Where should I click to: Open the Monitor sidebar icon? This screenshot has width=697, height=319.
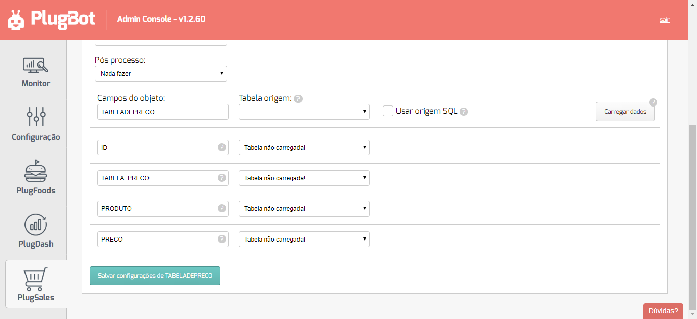tap(36, 65)
